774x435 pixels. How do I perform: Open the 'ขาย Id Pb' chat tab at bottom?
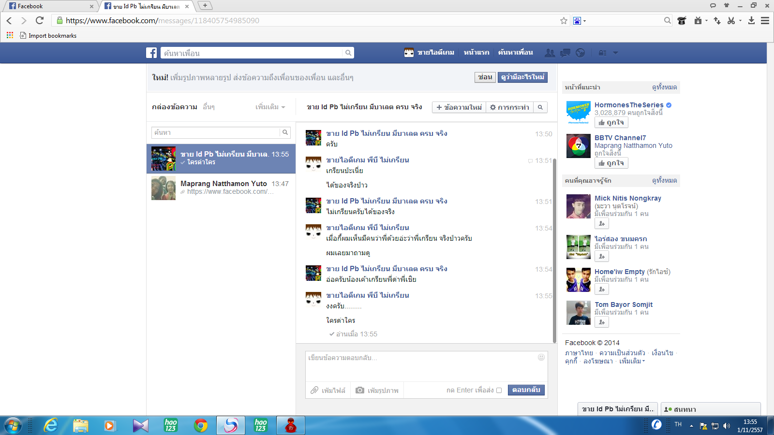pyautogui.click(x=618, y=409)
